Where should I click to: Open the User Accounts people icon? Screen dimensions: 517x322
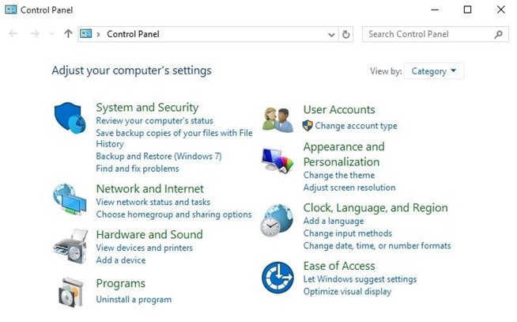(278, 119)
